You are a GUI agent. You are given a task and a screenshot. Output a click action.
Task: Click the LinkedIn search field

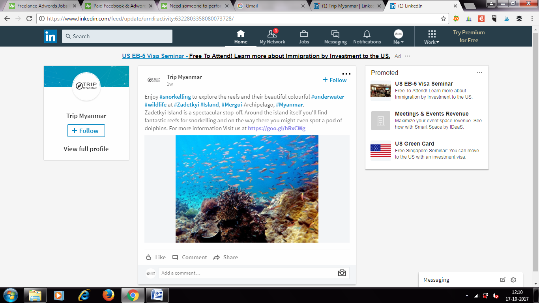117,36
